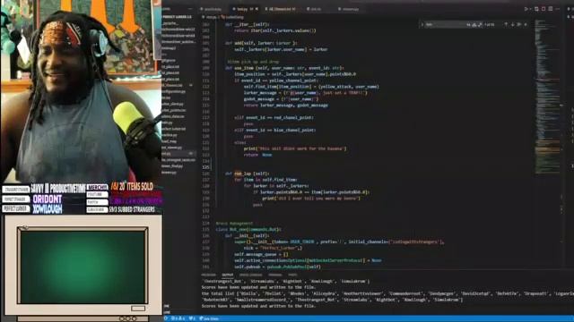The image size is (574, 322).
Task: Click the YOUTUBE overlay label
Action: pyautogui.click(x=97, y=194)
